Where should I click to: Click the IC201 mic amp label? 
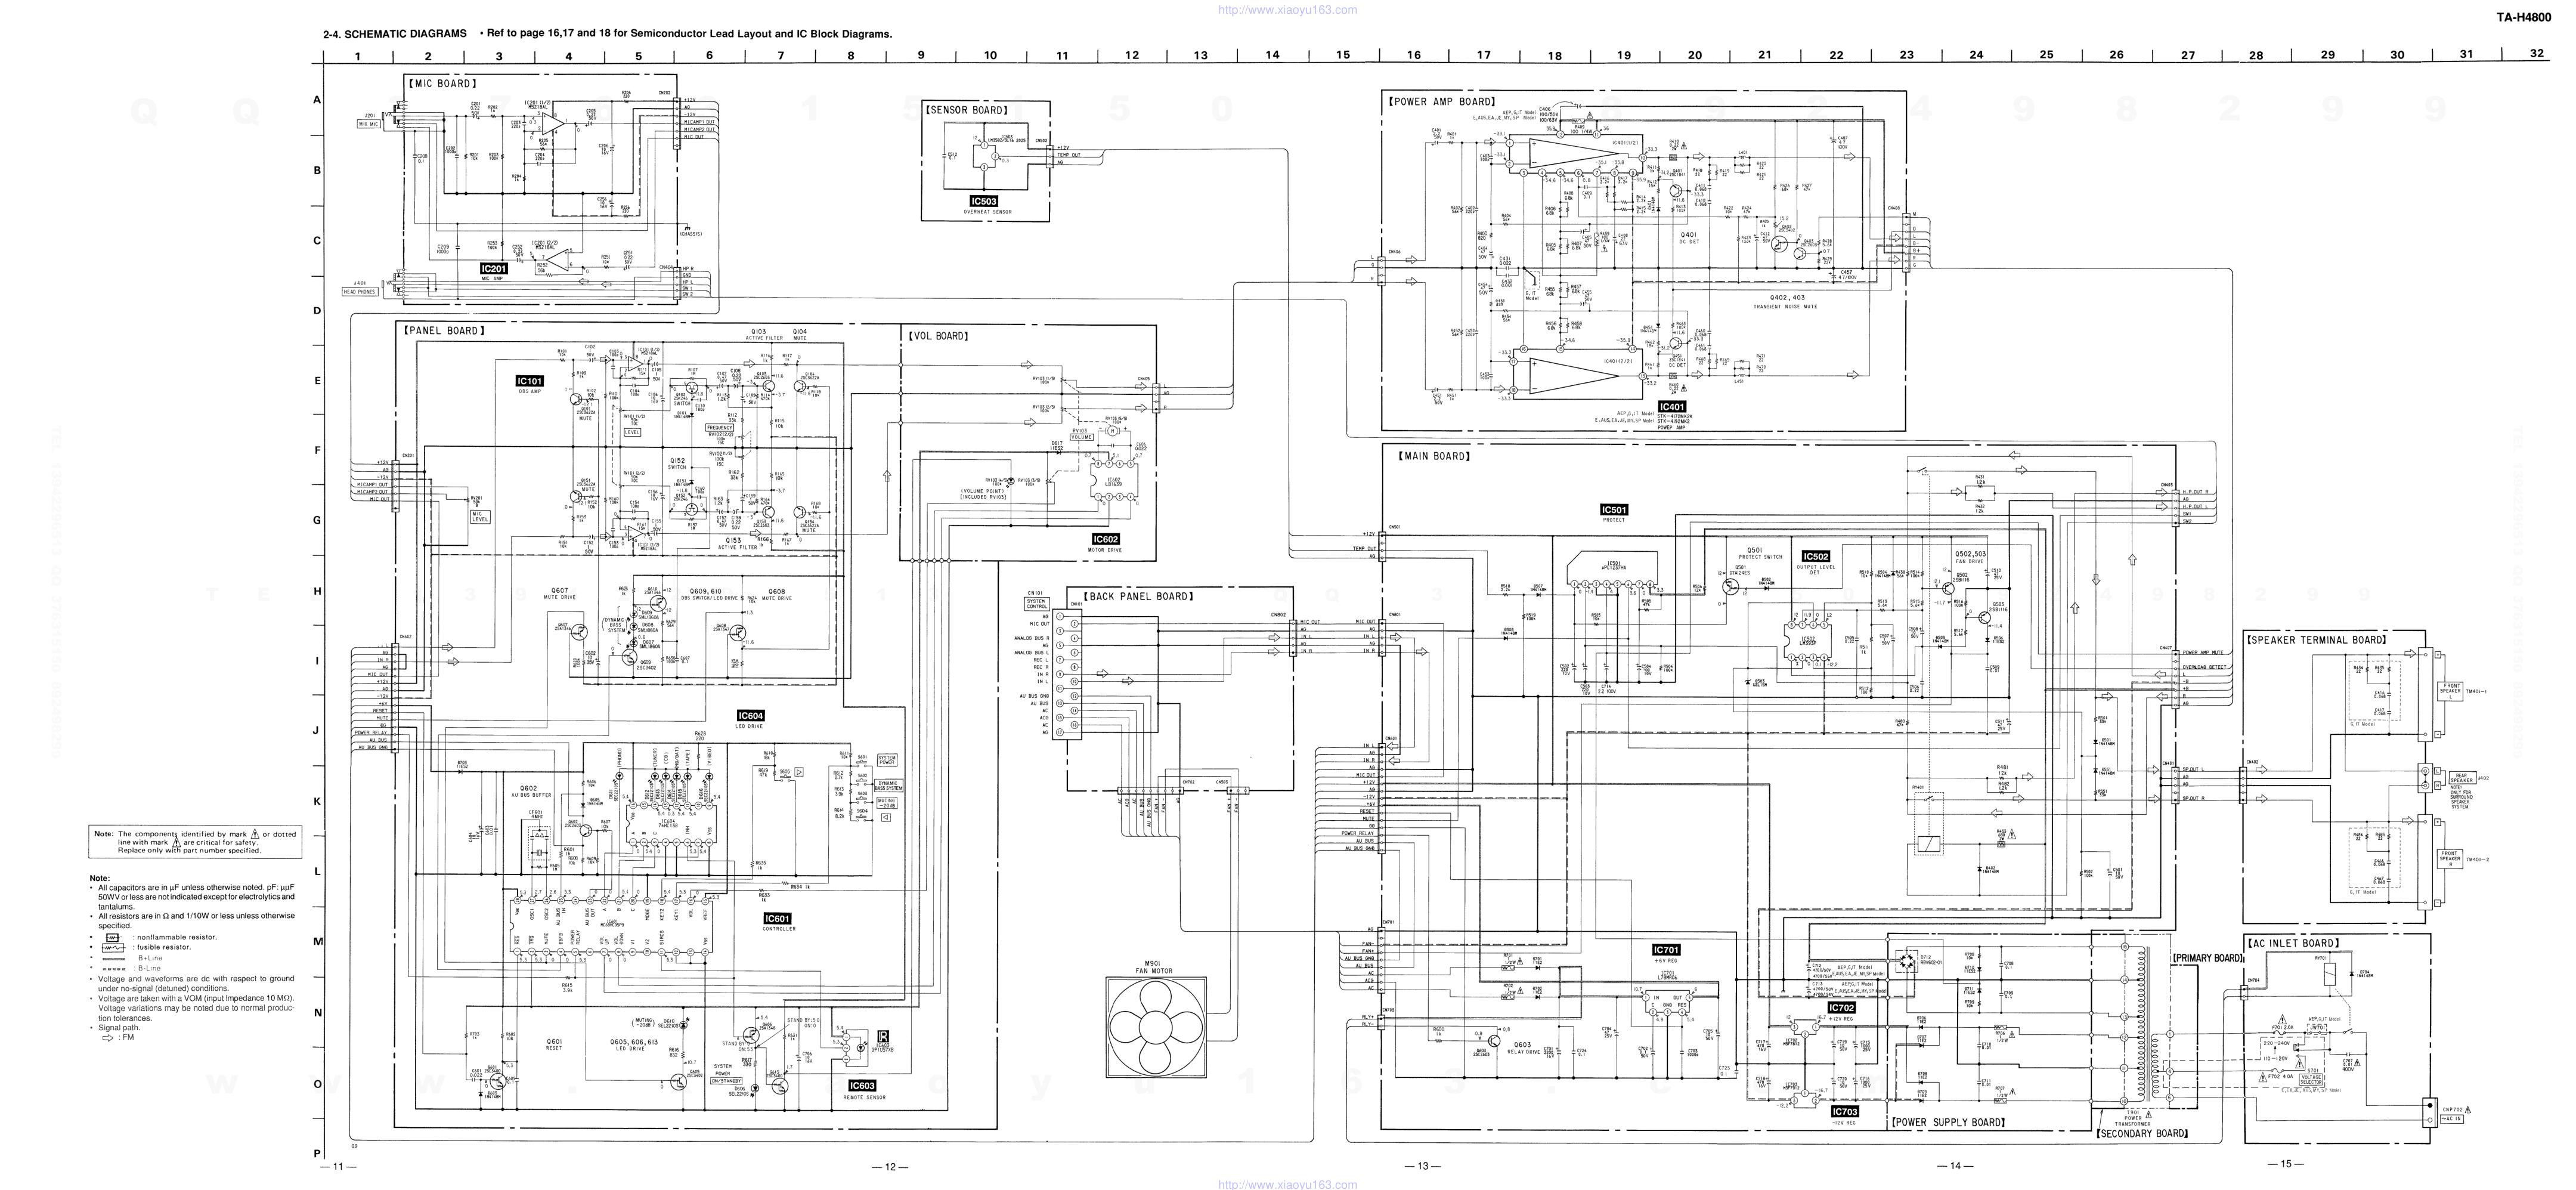tap(494, 269)
